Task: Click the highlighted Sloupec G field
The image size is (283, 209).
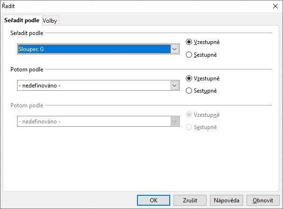Action: click(94, 49)
